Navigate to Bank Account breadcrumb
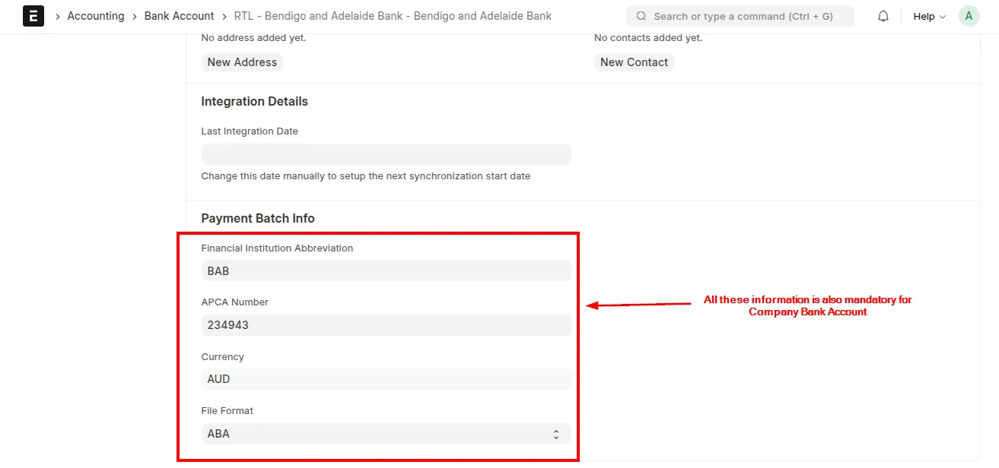The image size is (999, 468). tap(180, 16)
